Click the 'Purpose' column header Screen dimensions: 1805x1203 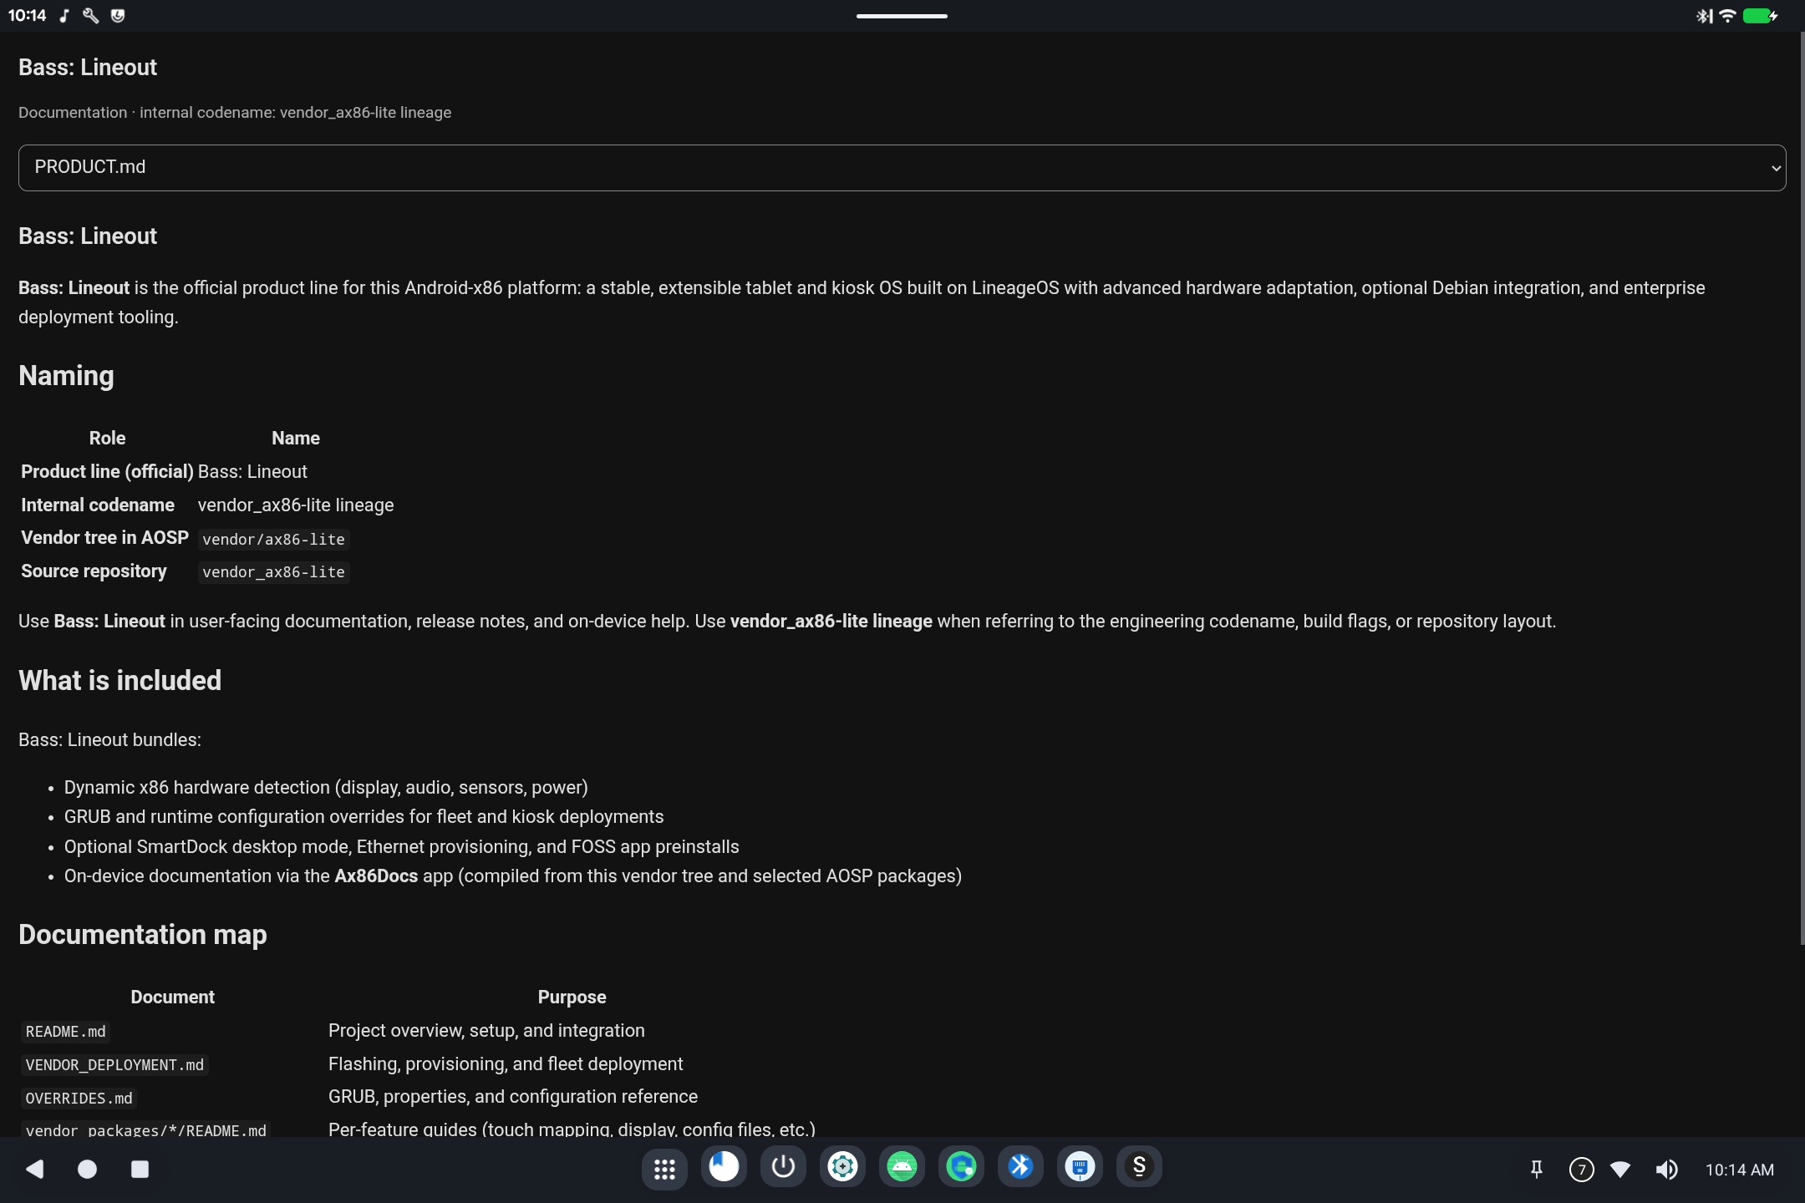572,997
